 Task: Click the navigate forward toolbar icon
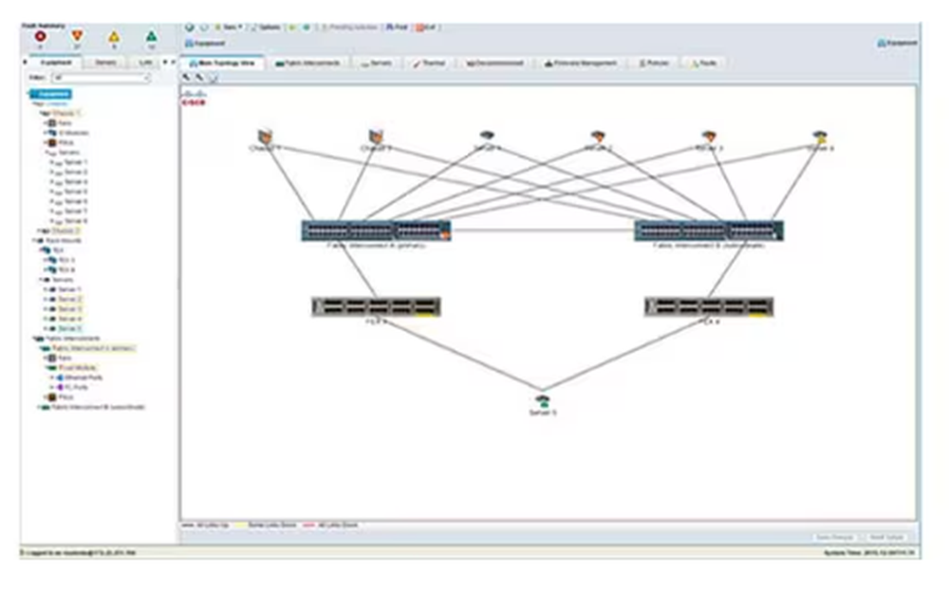[204, 28]
